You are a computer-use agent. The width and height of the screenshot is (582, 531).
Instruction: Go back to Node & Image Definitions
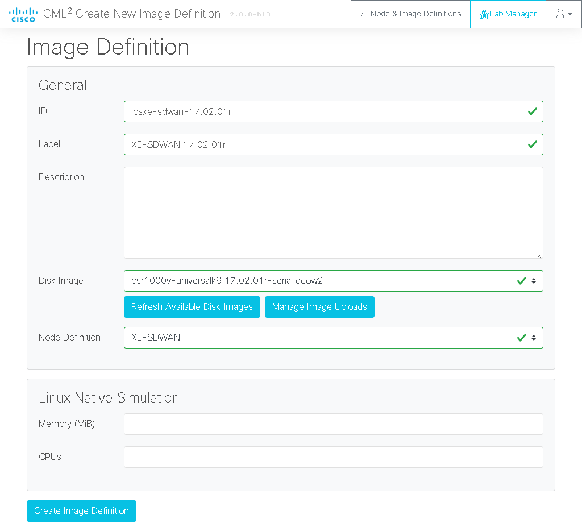[x=410, y=14]
